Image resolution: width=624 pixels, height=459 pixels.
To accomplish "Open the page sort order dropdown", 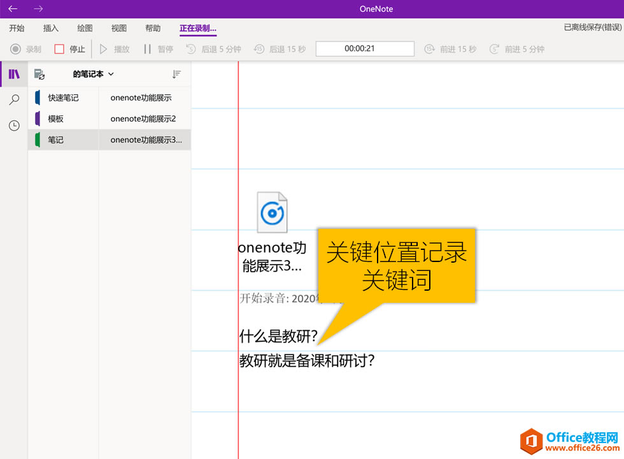I will (x=177, y=74).
